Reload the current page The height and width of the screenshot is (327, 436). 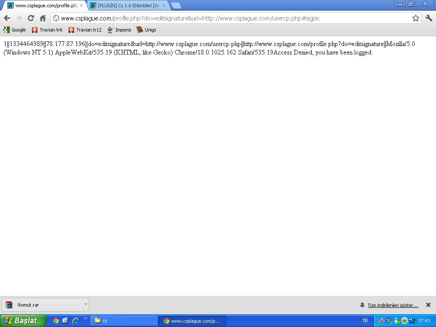31,18
